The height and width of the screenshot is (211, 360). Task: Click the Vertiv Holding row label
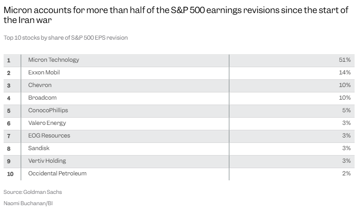point(47,161)
